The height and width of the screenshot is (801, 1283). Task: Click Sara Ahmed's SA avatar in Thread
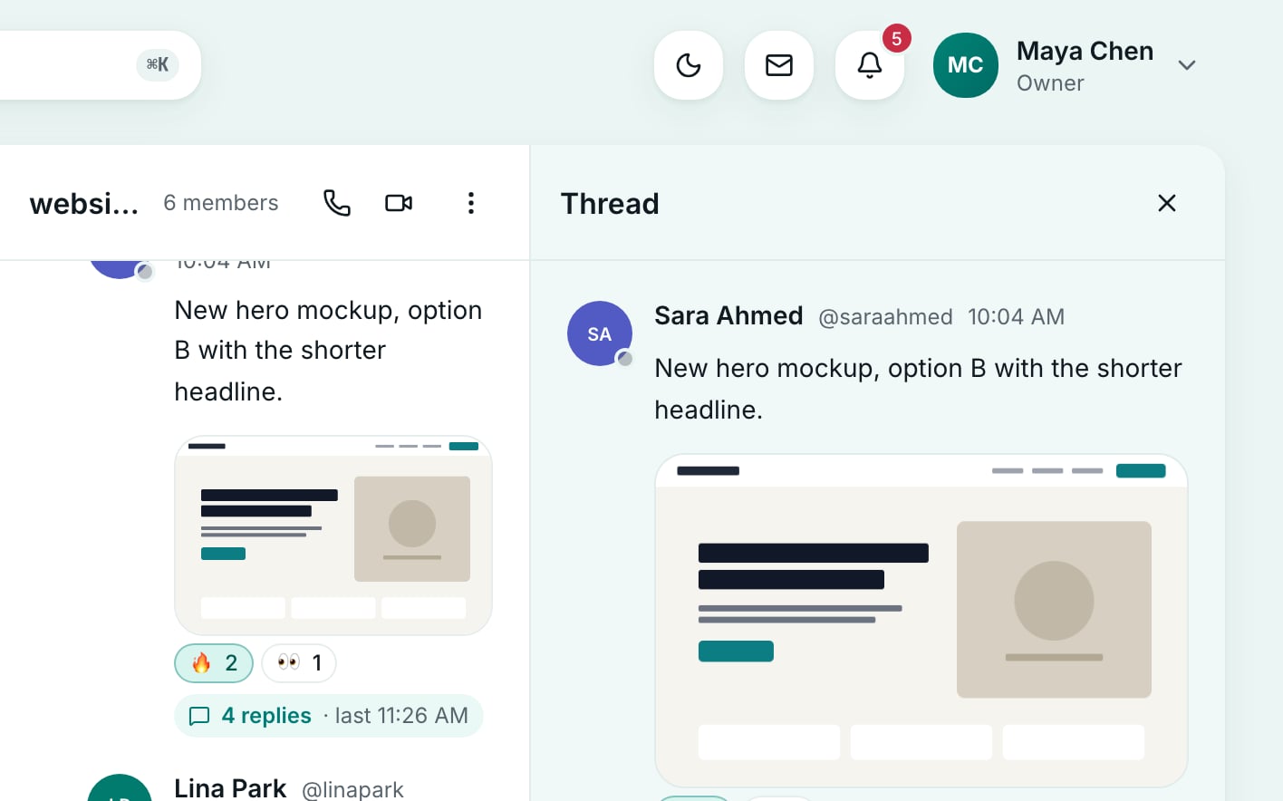point(600,333)
